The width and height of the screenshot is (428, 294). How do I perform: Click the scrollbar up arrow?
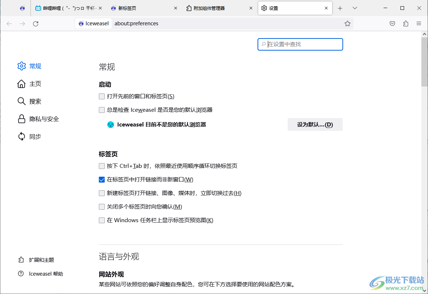coord(424,34)
